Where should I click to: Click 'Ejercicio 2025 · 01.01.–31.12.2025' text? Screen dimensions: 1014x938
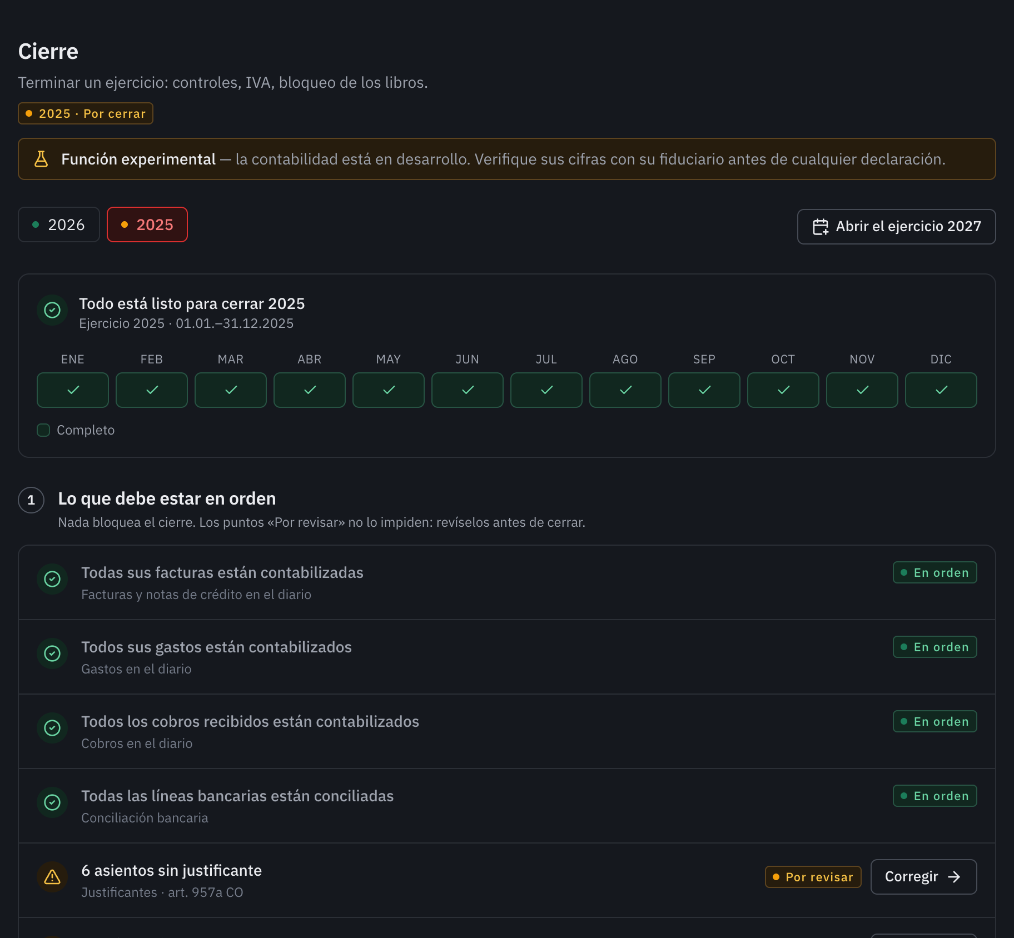[x=186, y=323]
